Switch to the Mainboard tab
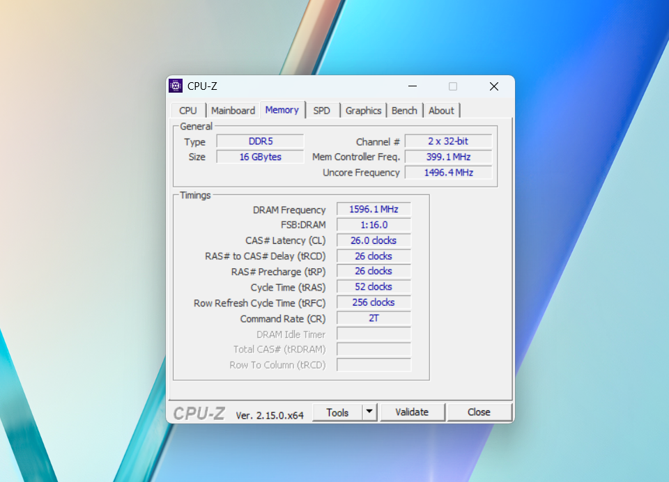The image size is (669, 482). click(233, 111)
